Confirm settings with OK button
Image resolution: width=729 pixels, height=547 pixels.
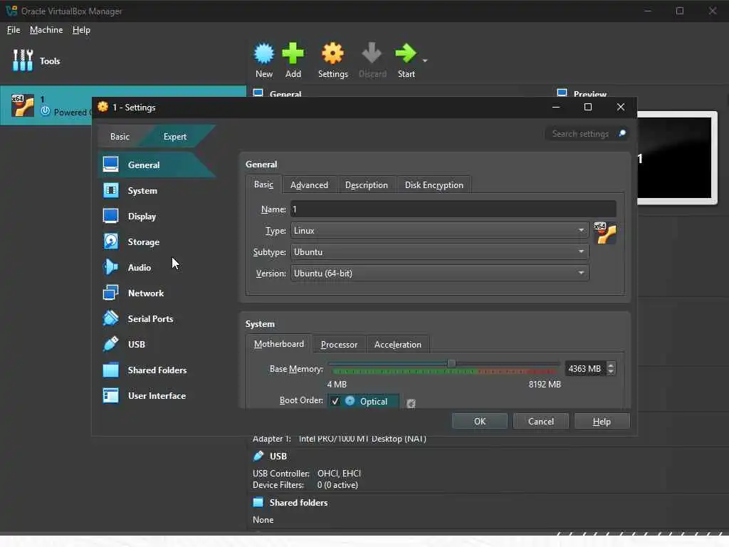pyautogui.click(x=480, y=421)
